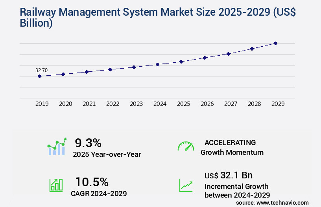Select the 2029 data point on the line
The width and height of the screenshot is (321, 207).
tap(275, 43)
